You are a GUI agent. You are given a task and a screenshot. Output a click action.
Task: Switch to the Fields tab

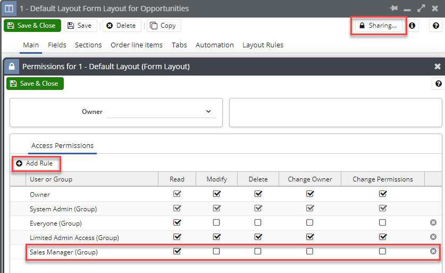tap(57, 45)
